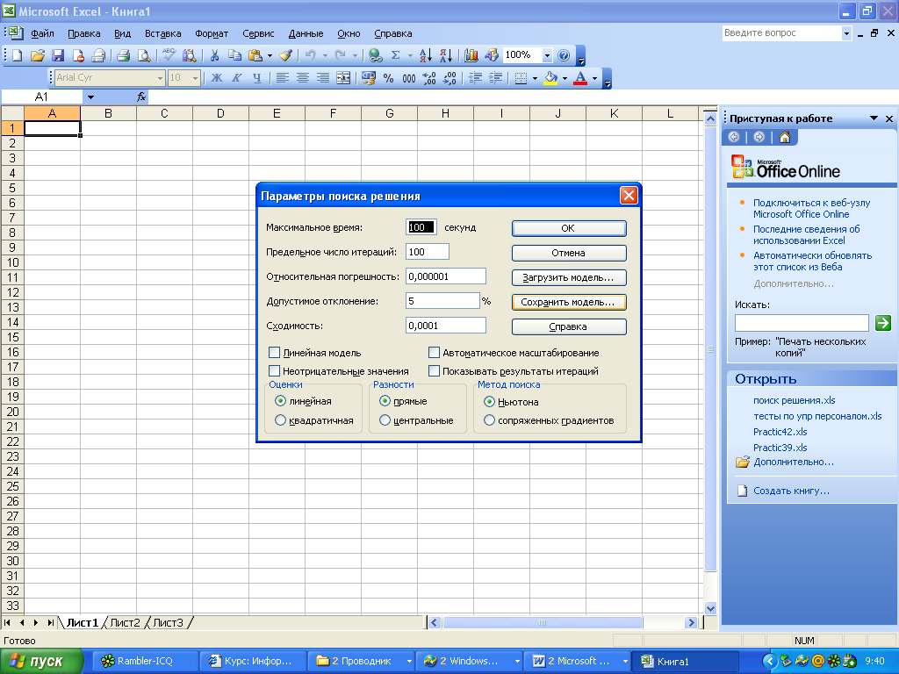The height and width of the screenshot is (674, 899).
Task: Click the Open folder toolbar icon
Action: coord(38,55)
